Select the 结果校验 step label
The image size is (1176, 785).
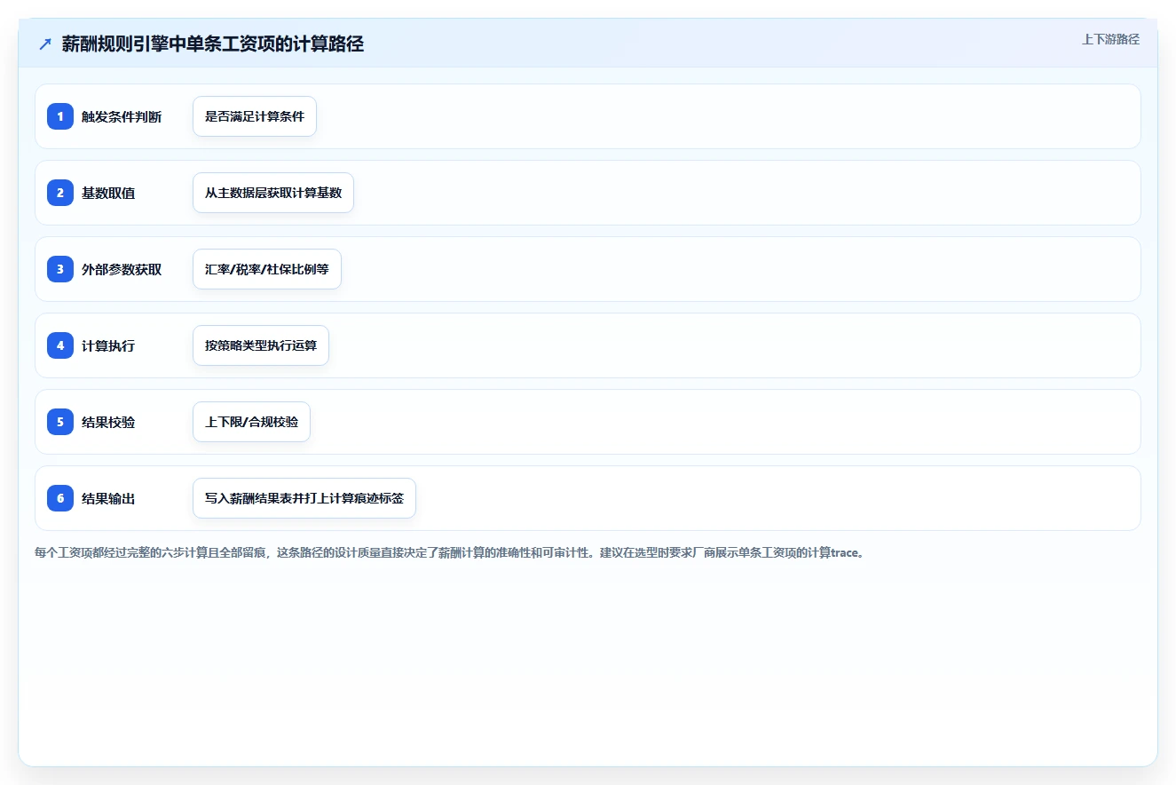click(x=108, y=422)
